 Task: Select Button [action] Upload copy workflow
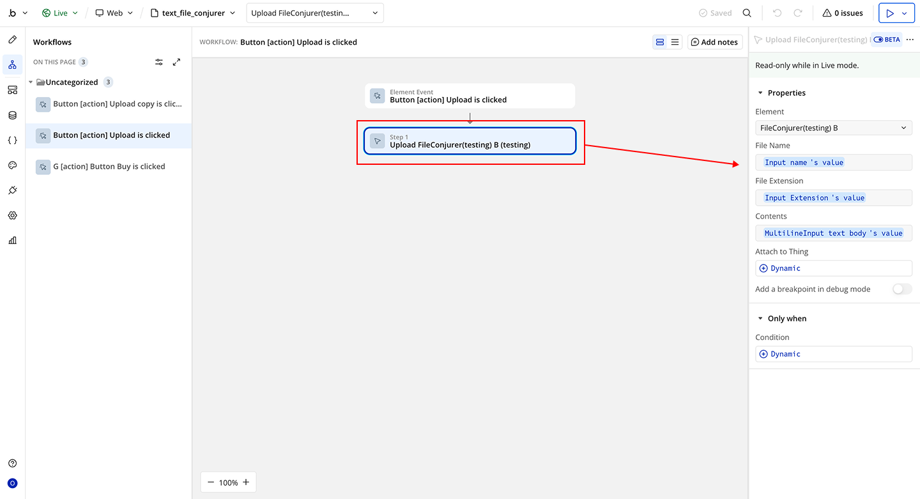pos(109,104)
